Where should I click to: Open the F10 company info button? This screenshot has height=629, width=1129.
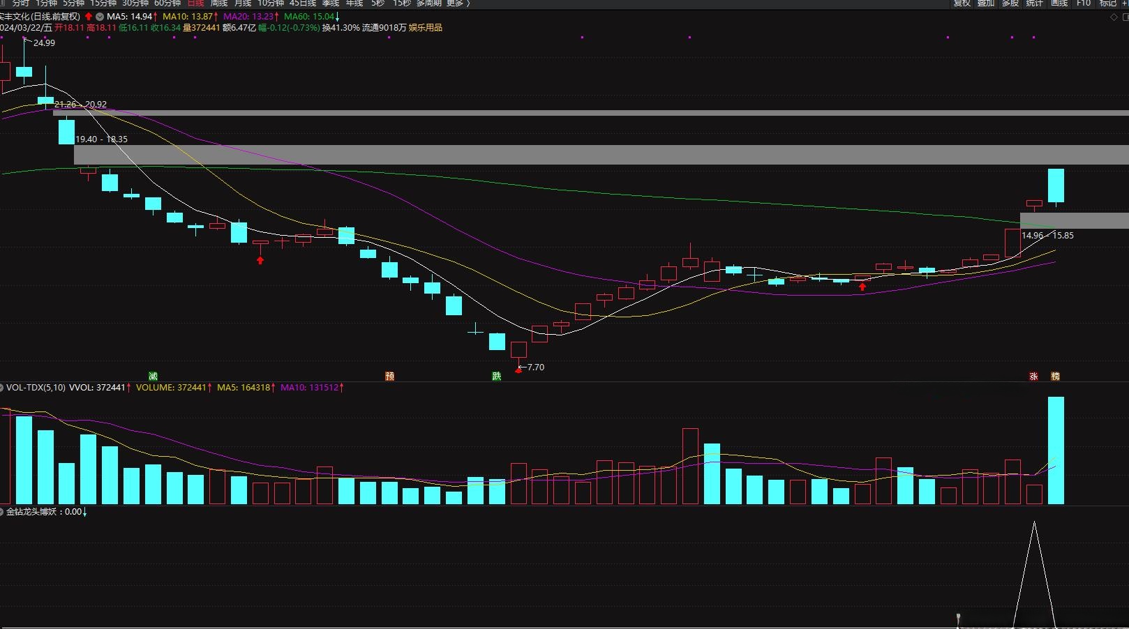click(1083, 3)
